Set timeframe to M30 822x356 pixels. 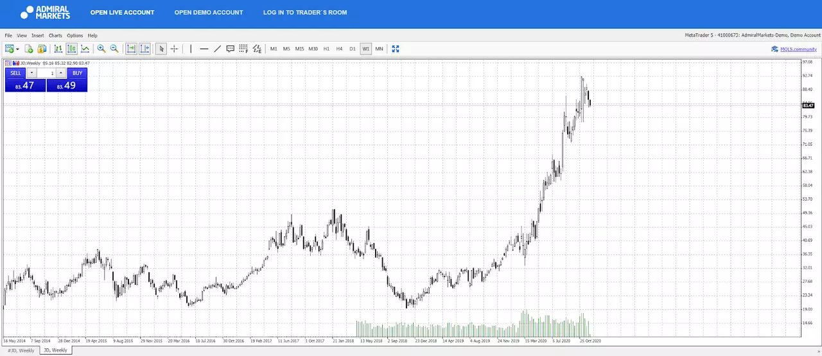click(x=313, y=49)
